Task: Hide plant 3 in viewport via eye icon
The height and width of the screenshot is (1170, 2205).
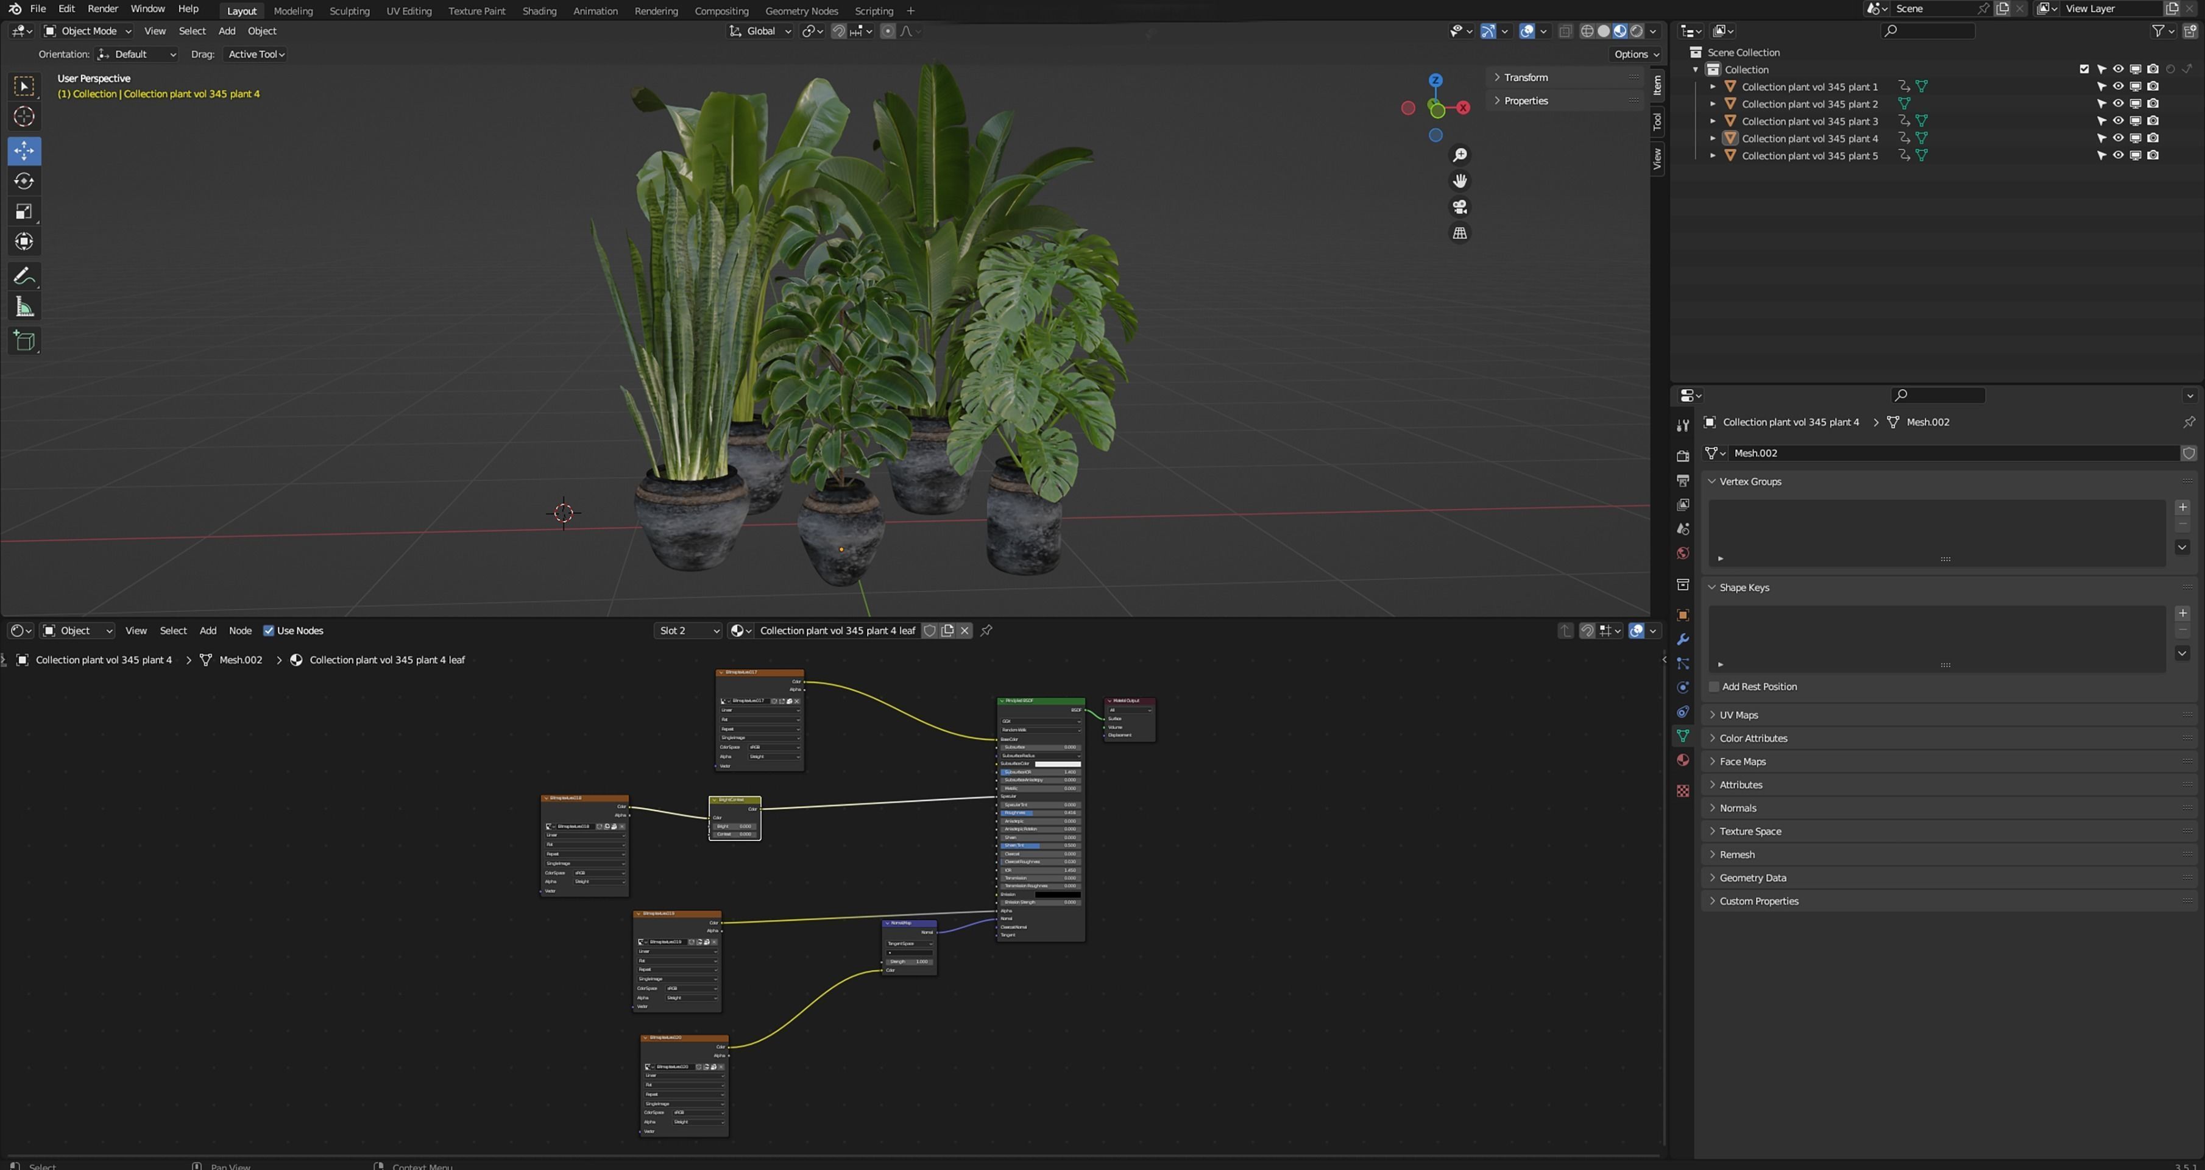Action: tap(2118, 121)
